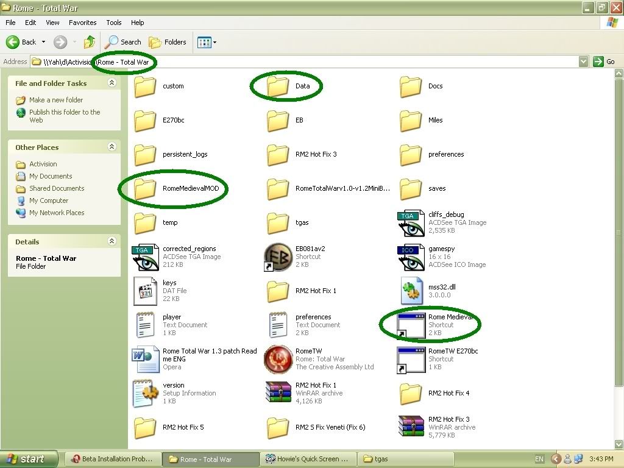Open the EB081av2 shortcut icon
This screenshot has width=624, height=468.
[x=278, y=257]
